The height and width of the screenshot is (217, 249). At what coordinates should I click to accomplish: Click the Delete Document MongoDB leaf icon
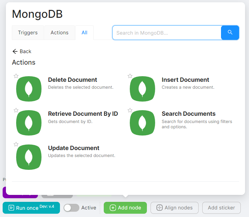point(29,89)
